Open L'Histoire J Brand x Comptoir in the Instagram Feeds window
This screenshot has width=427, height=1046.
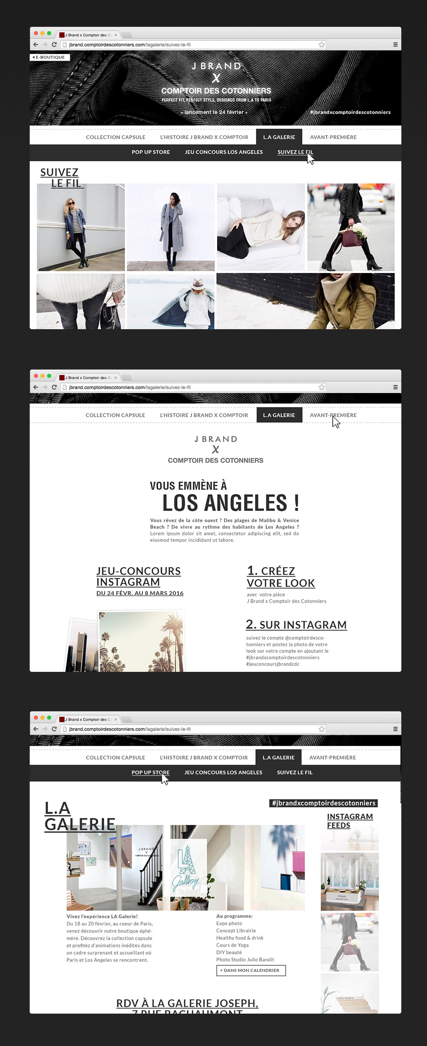click(x=204, y=757)
